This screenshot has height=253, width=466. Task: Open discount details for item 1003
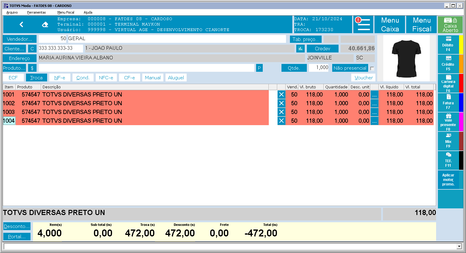tap(374, 112)
